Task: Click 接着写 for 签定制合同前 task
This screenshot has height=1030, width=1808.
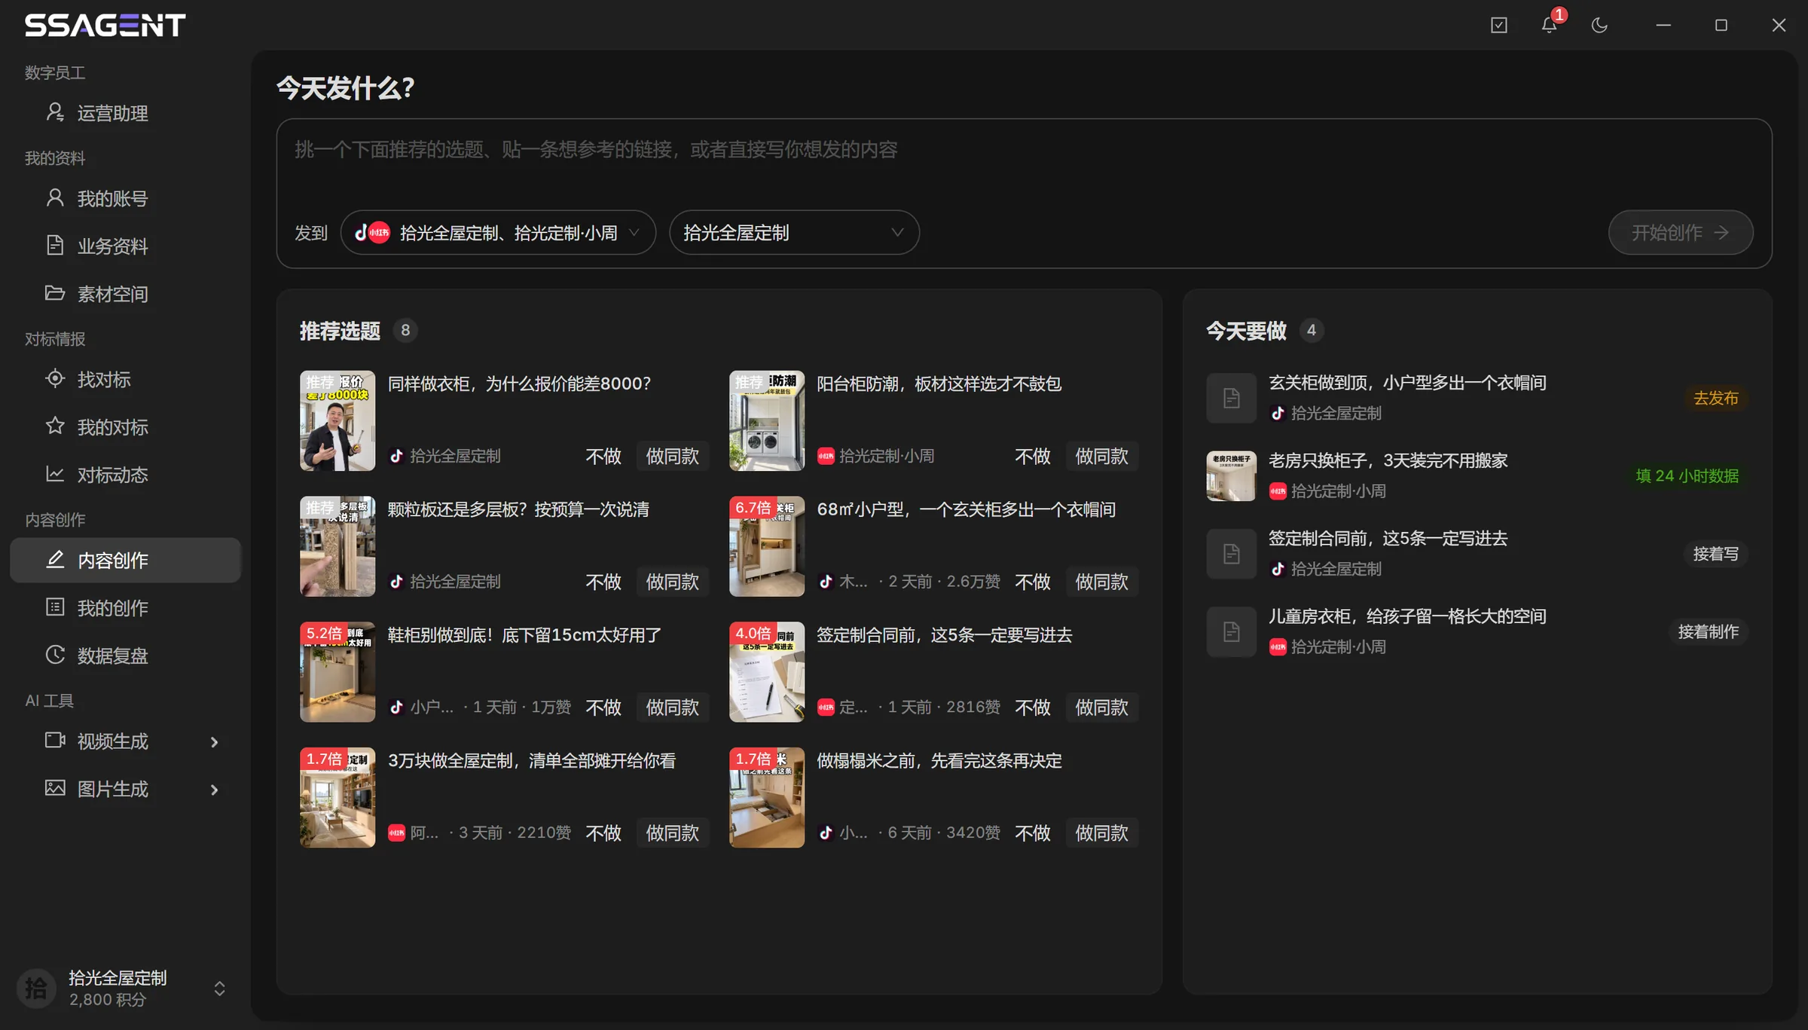Action: [1716, 554]
